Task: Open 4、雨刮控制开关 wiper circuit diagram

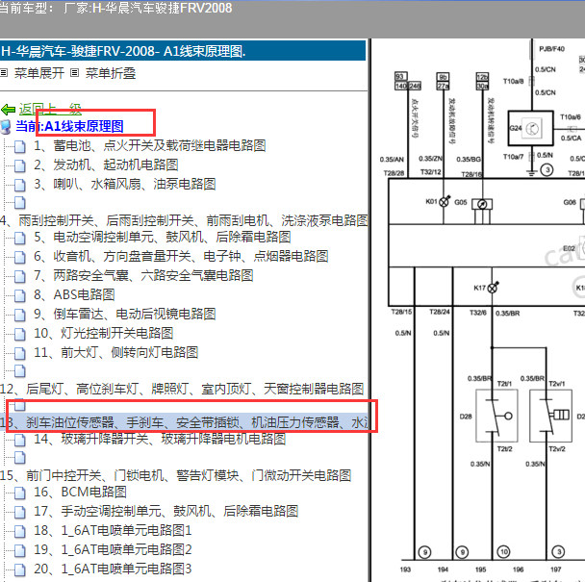Action: pos(184,220)
